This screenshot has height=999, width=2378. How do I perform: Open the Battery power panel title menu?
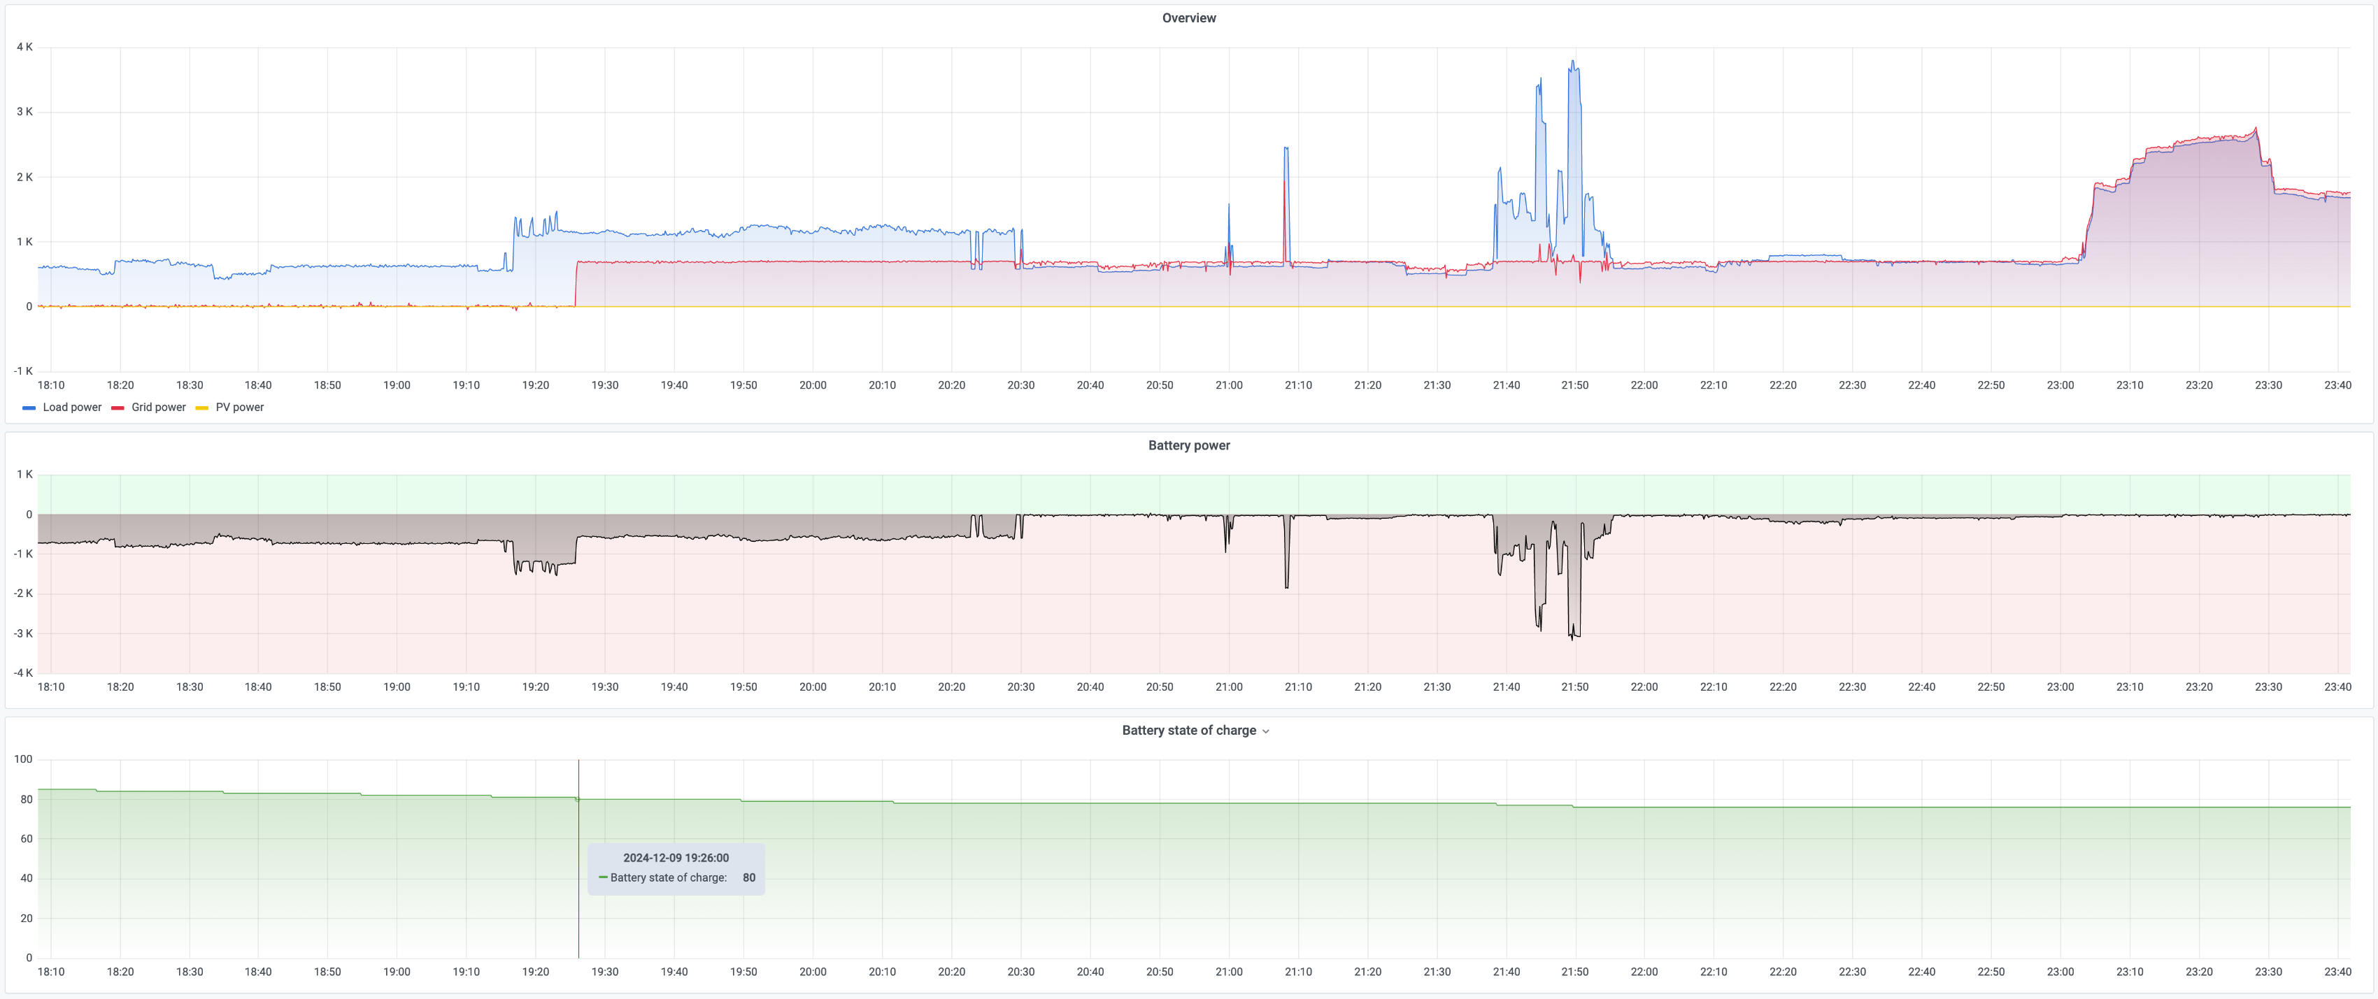pyautogui.click(x=1188, y=445)
